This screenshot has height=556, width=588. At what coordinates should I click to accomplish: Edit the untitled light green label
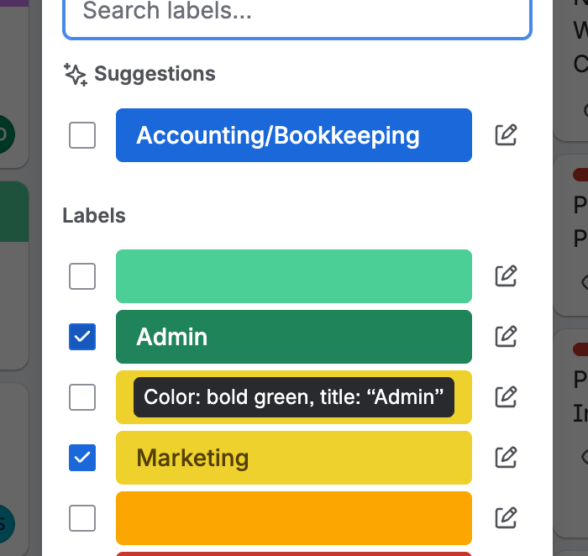506,276
